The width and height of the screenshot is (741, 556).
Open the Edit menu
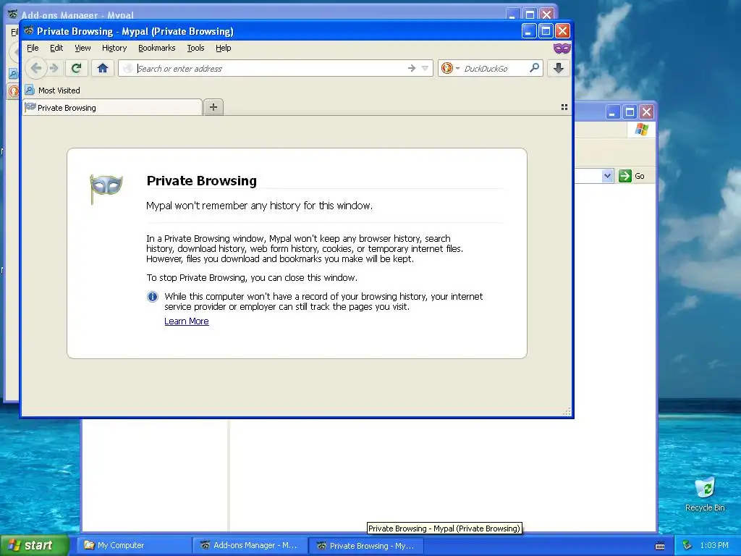(x=56, y=48)
